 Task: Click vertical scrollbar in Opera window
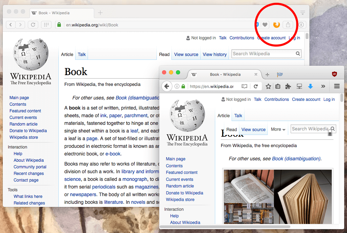(307, 36)
